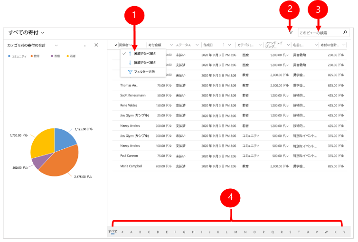
Task: Click the search magnifier icon
Action: [345, 32]
